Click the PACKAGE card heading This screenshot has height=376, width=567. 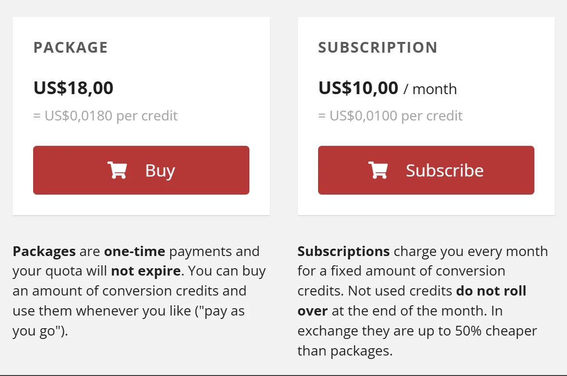(x=71, y=47)
